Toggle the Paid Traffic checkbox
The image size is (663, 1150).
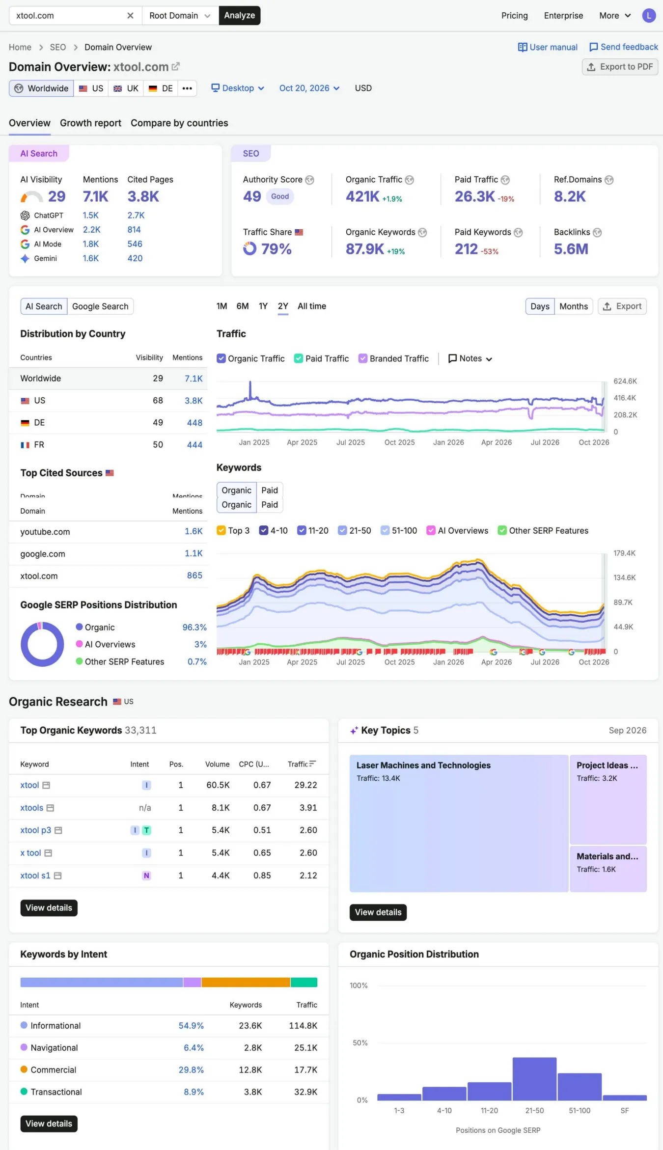299,358
